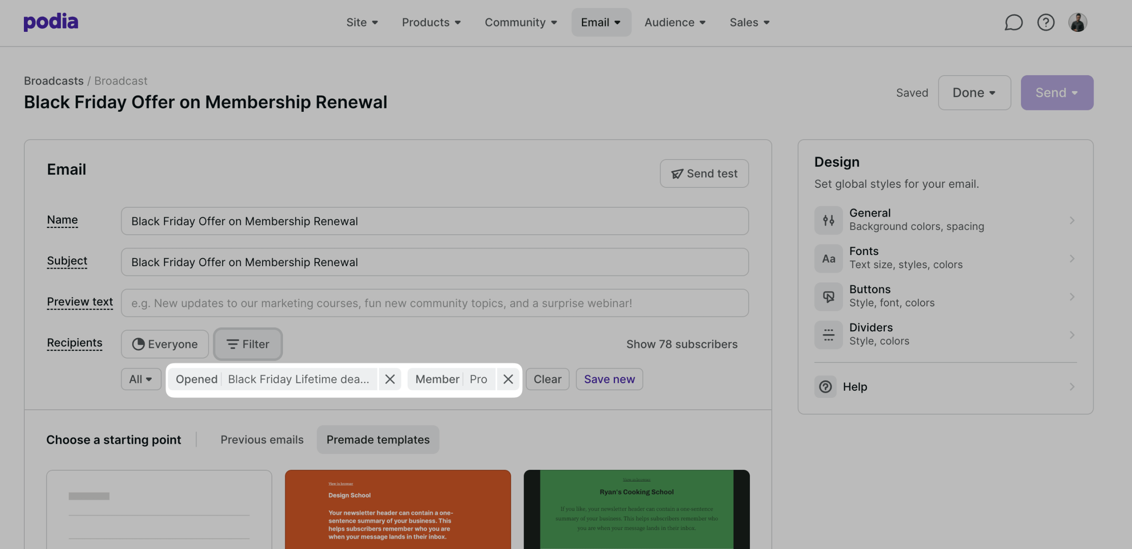The image size is (1132, 549).
Task: Remove the Member Pro filter chip
Action: click(508, 379)
